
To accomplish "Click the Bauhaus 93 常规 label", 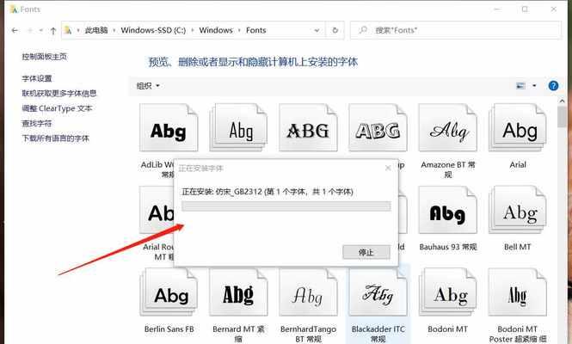I will tap(448, 247).
